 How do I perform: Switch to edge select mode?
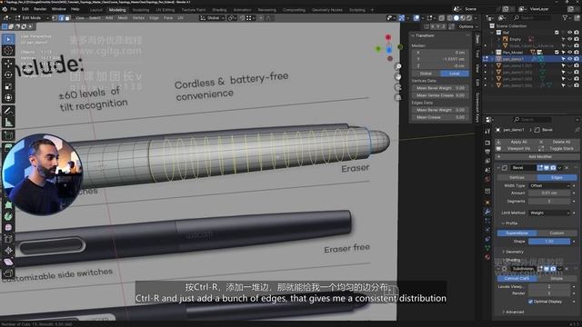pos(61,18)
